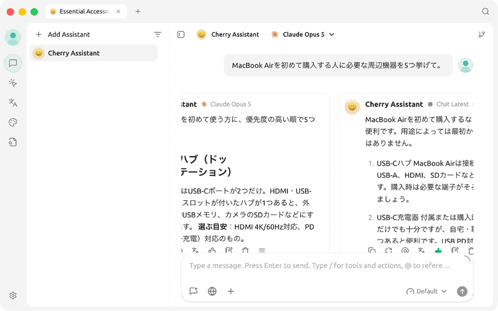The width and height of the screenshot is (498, 311).
Task: Click the Cherry Assistant avatar on right reply
Action: [x=352, y=106]
